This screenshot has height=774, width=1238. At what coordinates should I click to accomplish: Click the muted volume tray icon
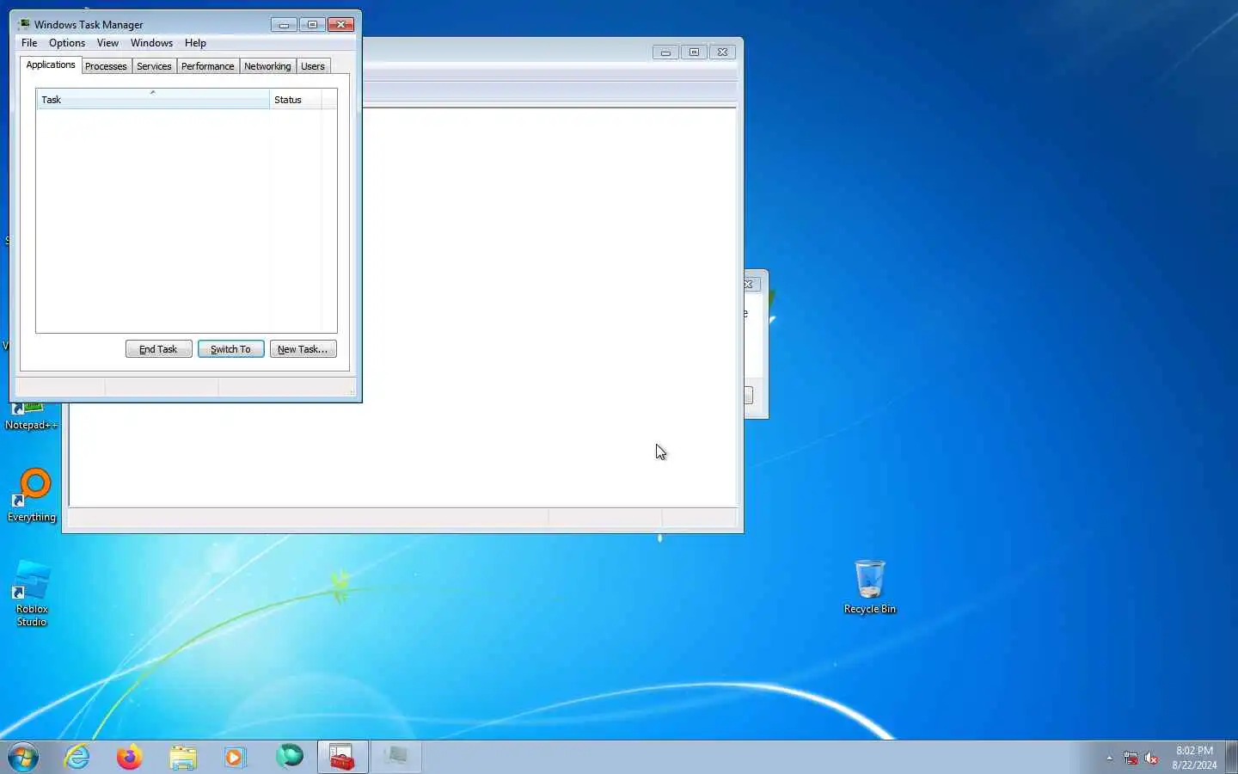(x=1151, y=758)
